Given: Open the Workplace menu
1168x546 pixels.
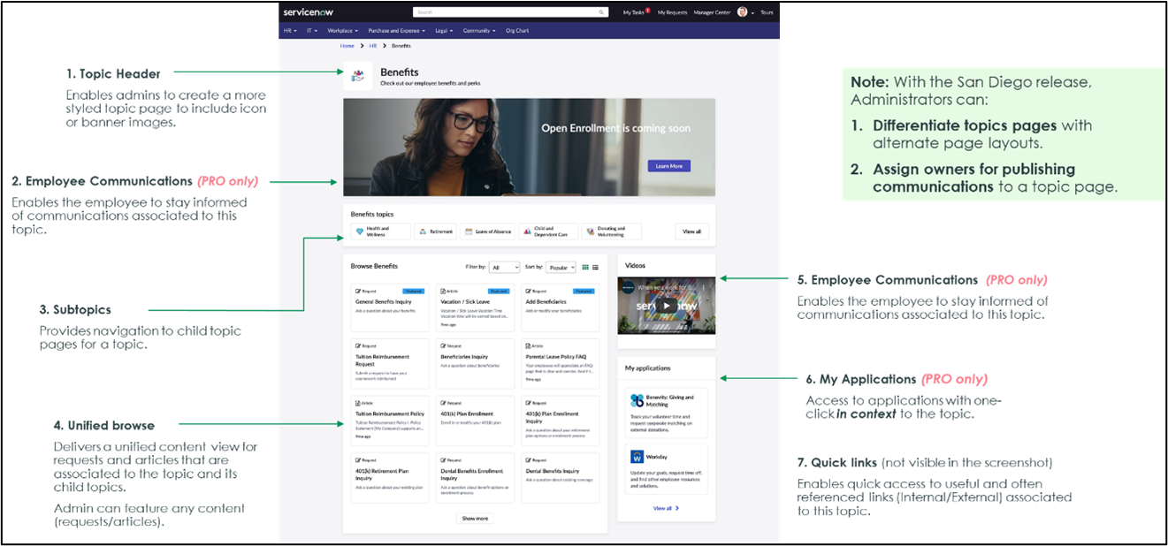Looking at the screenshot, I should click(341, 30).
